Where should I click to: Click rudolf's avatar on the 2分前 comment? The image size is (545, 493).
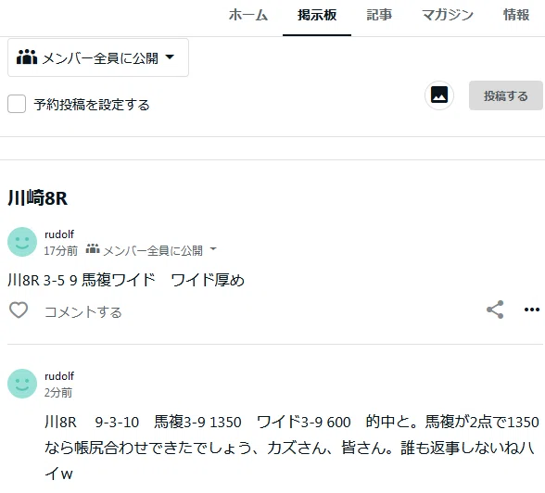point(22,384)
